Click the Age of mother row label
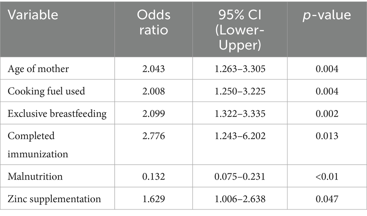367x216 pixels. [x=38, y=68]
